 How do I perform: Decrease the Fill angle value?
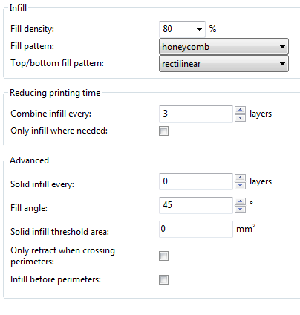[240, 210]
